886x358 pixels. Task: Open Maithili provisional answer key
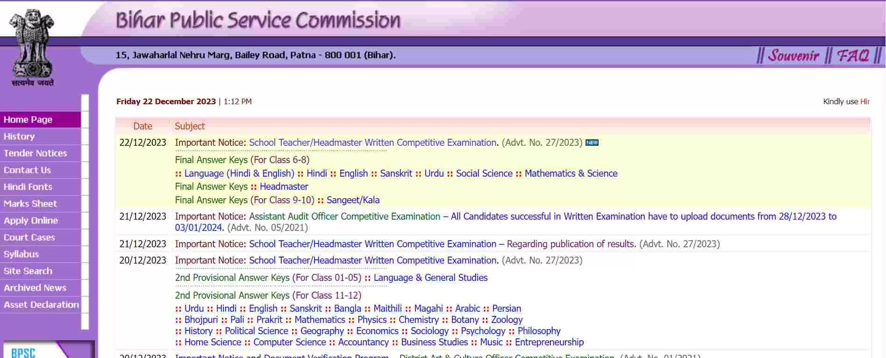(x=387, y=308)
